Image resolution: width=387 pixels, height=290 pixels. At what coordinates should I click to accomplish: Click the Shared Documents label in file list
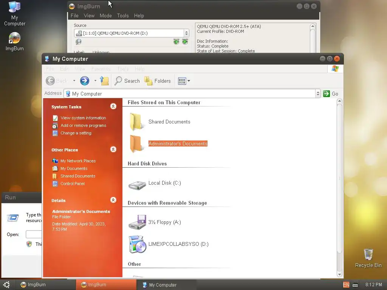coord(169,122)
